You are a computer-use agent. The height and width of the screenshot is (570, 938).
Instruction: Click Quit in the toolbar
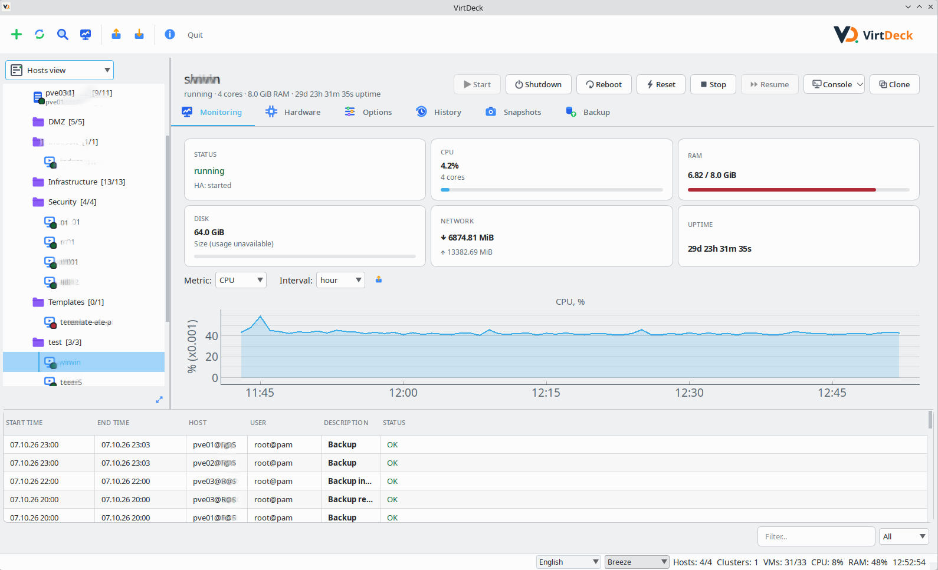[195, 35]
